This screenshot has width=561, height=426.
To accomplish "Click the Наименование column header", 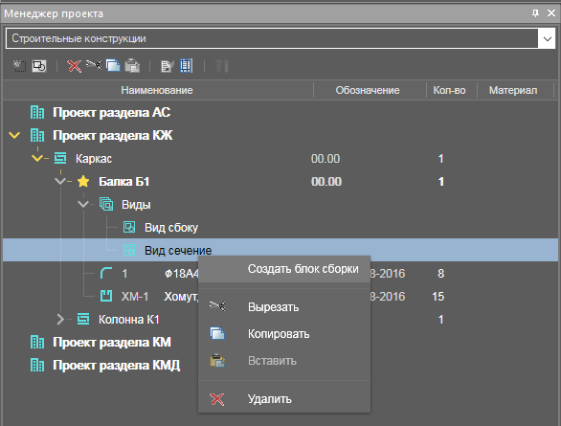I will coord(157,90).
